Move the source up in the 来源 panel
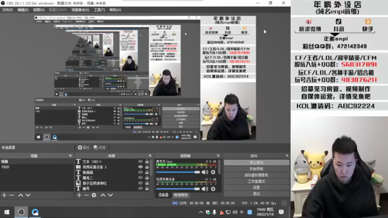This screenshot has height=218, width=388. 103,195
